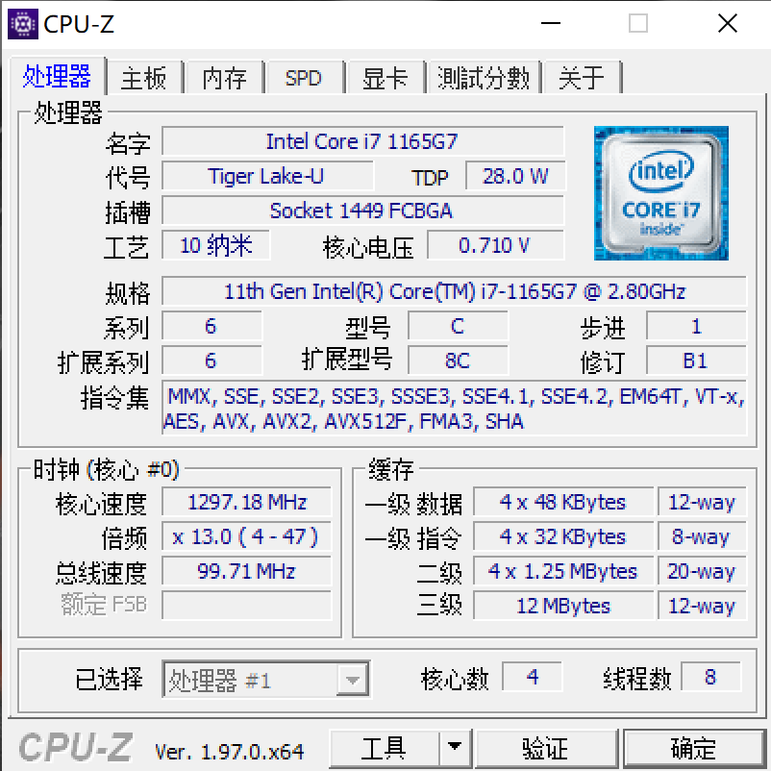The width and height of the screenshot is (771, 771).
Task: Click the 工具 button
Action: tap(384, 747)
